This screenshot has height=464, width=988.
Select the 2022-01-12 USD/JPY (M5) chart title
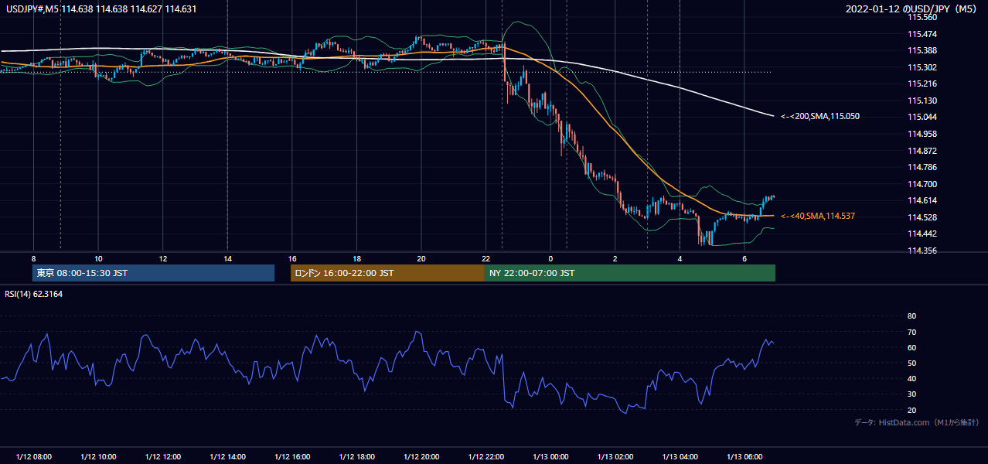[x=912, y=9]
